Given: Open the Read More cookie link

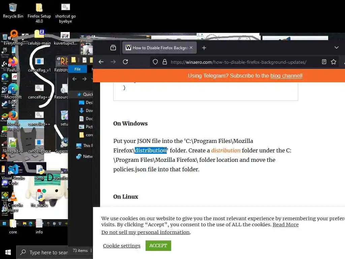Looking at the screenshot, I should coord(286,224).
